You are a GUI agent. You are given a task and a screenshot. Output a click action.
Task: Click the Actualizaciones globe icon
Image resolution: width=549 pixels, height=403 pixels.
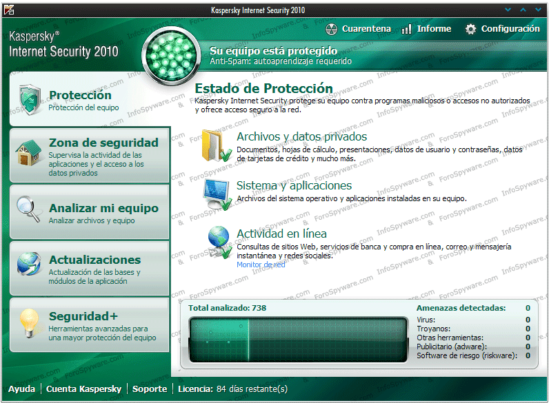click(29, 264)
